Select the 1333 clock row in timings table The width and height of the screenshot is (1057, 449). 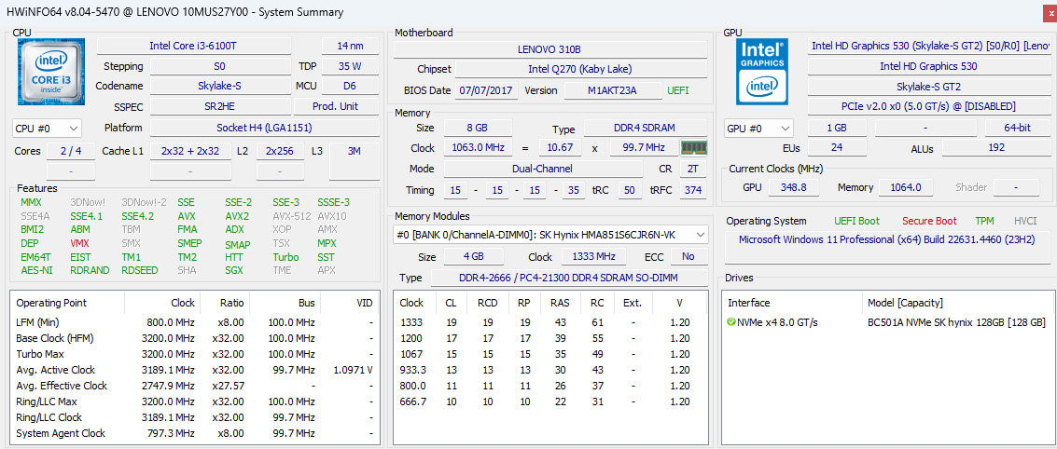(549, 322)
